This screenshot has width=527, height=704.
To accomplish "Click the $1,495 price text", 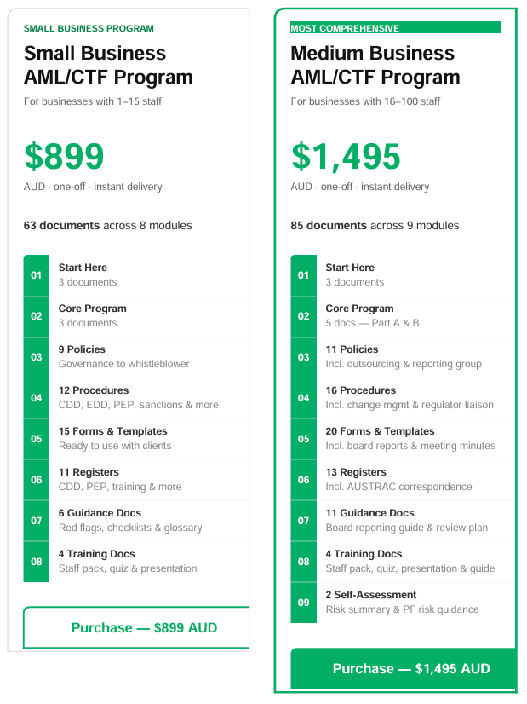I will [346, 158].
